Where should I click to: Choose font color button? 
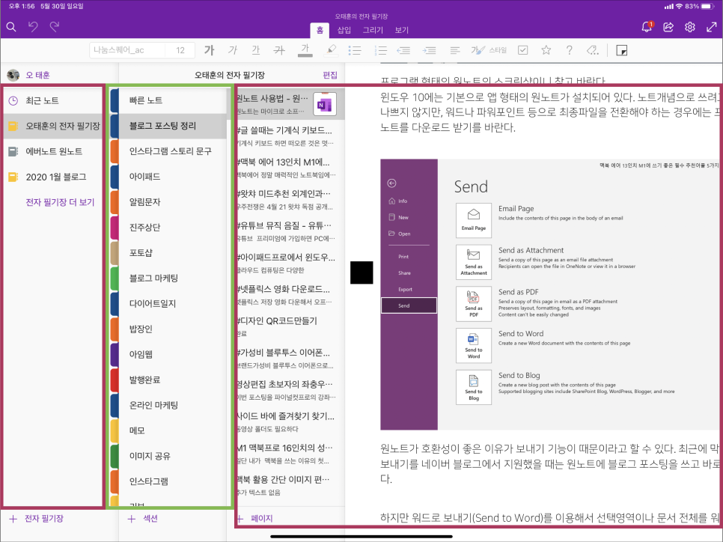305,50
